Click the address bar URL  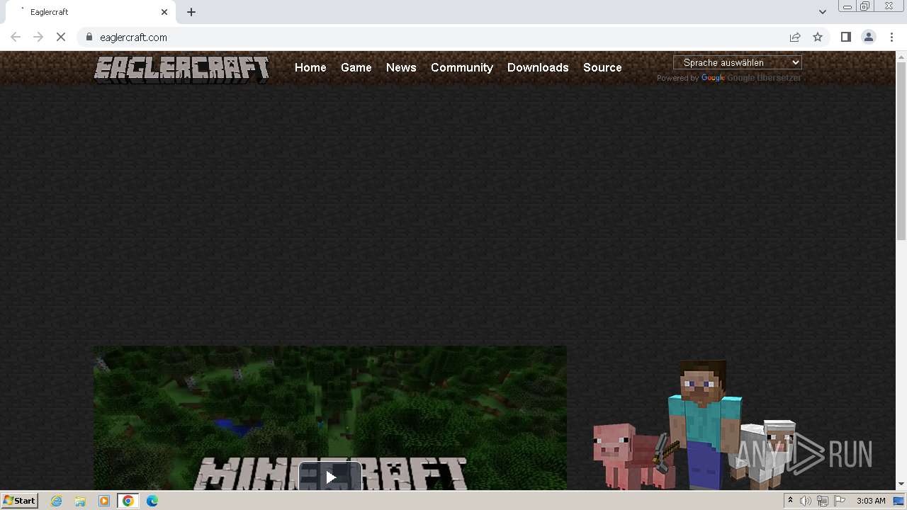[x=134, y=38]
